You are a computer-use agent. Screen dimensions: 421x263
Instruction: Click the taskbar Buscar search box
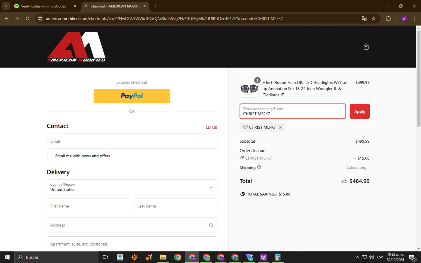pyautogui.click(x=56, y=257)
